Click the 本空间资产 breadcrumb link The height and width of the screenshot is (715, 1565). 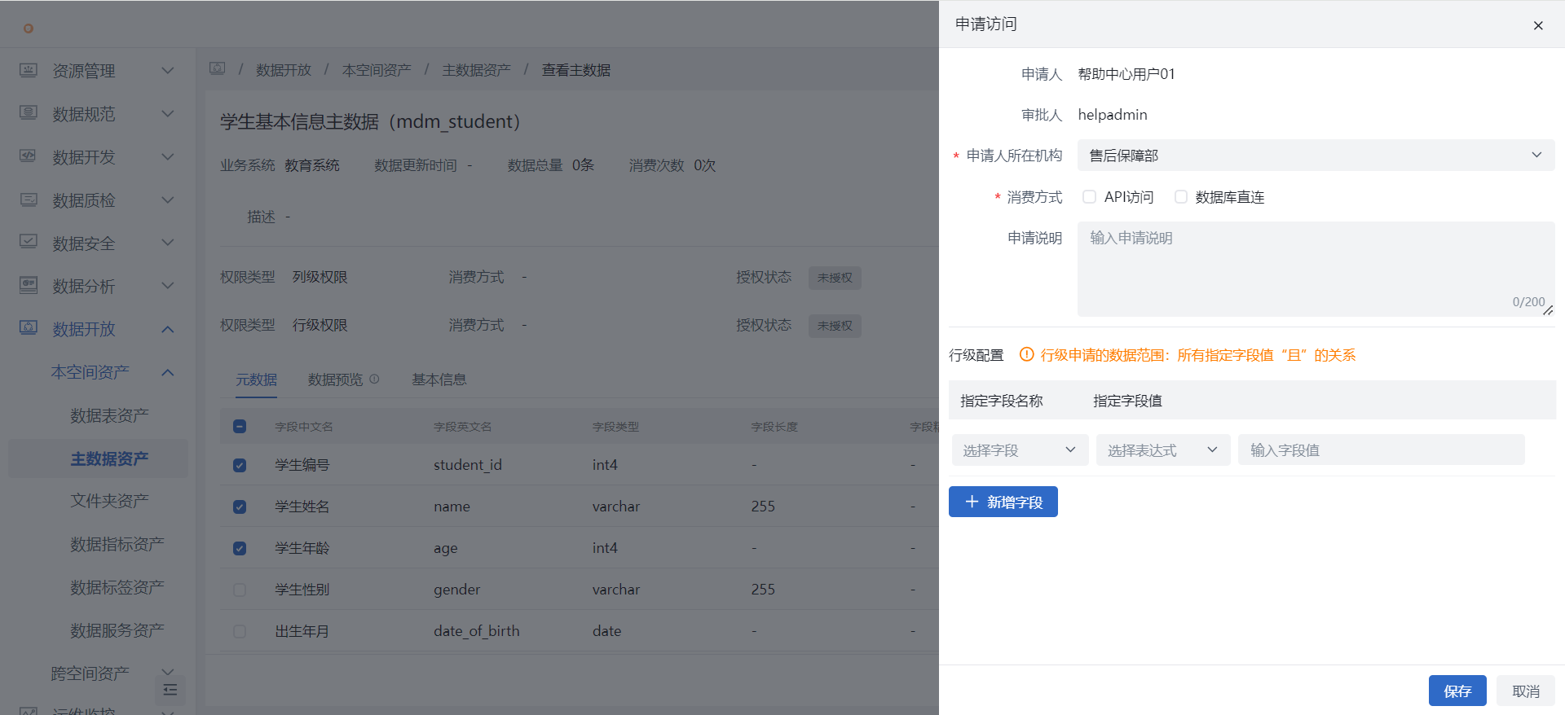pyautogui.click(x=377, y=70)
